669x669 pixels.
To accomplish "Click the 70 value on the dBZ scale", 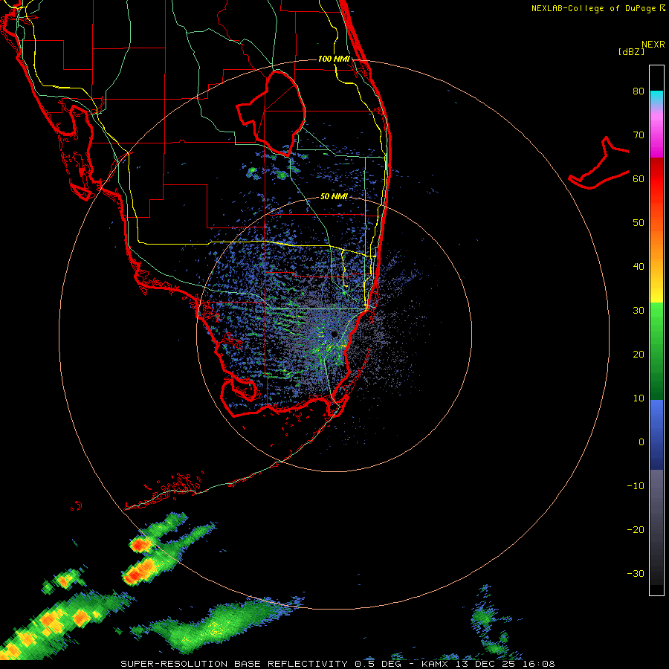I will (639, 135).
